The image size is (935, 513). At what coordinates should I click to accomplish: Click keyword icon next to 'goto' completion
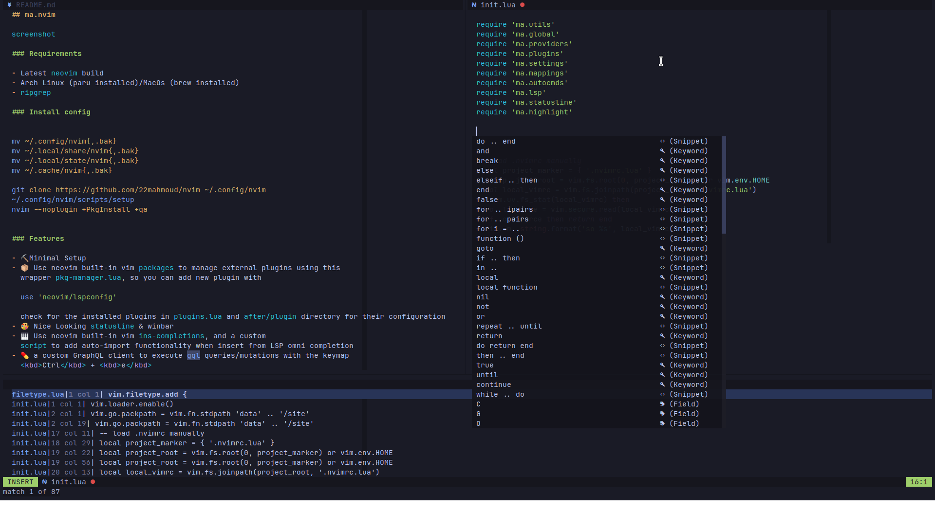pyautogui.click(x=662, y=248)
